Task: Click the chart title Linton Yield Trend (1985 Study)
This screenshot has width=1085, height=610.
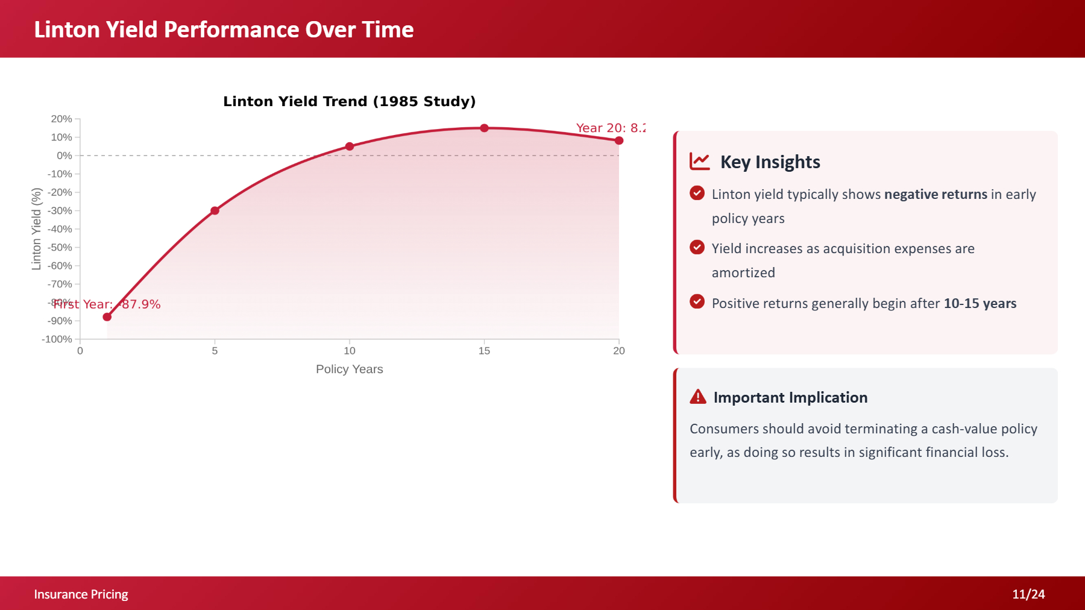Action: point(350,101)
